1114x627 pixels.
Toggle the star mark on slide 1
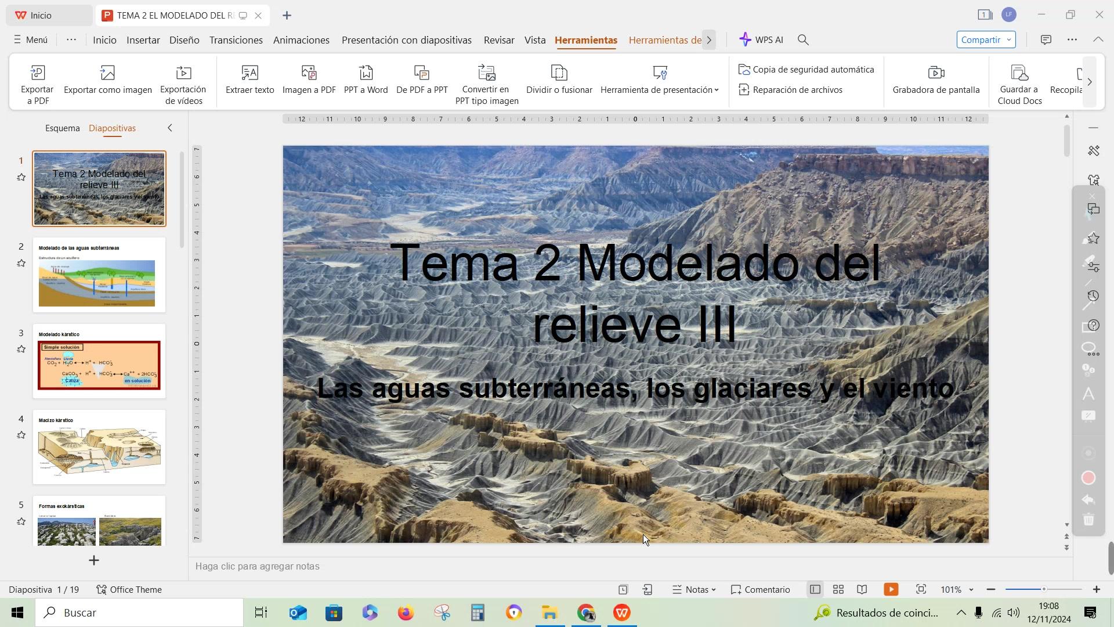21,177
